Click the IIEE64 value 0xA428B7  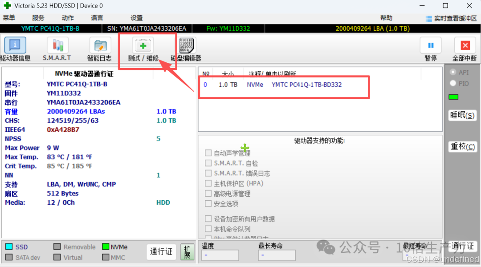(x=63, y=129)
